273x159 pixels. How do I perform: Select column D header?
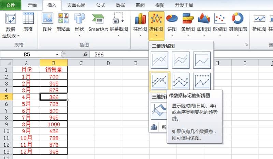coord(108,63)
